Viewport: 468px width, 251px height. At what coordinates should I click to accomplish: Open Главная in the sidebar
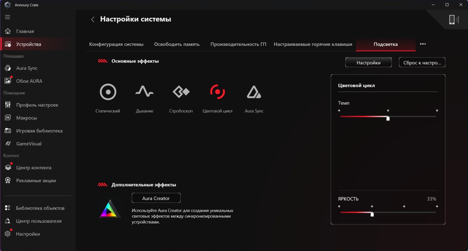38,31
